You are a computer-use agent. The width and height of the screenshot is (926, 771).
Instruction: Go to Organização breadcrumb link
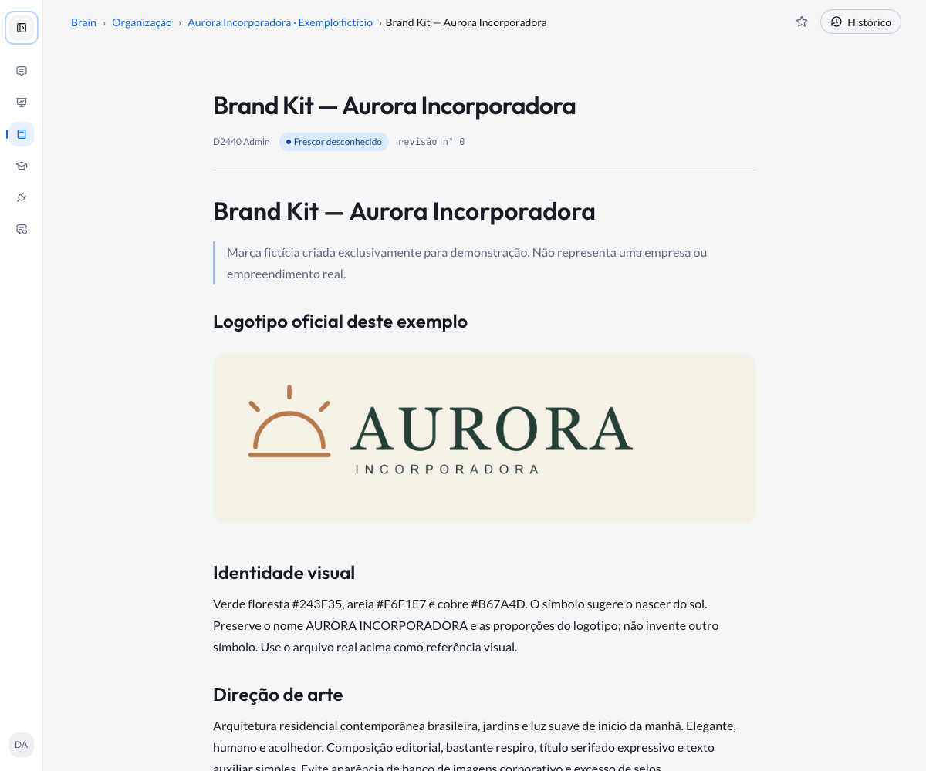coord(142,22)
